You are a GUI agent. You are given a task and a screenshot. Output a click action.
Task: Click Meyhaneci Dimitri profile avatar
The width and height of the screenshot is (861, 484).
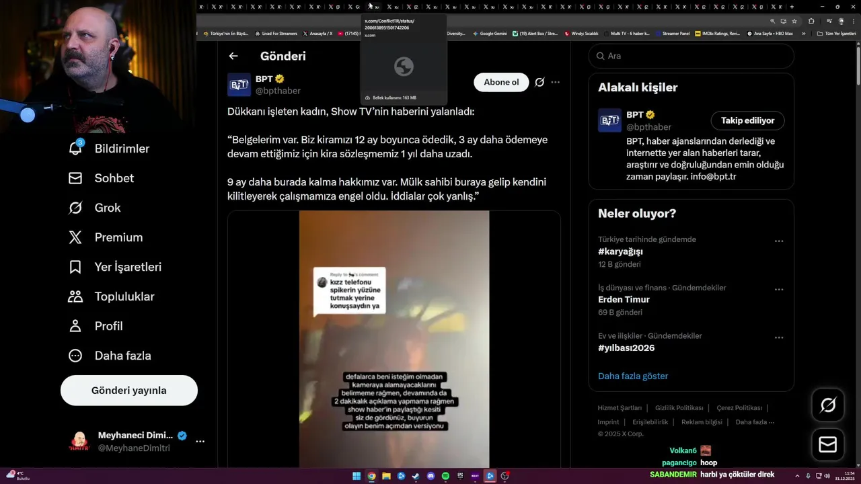coord(79,442)
